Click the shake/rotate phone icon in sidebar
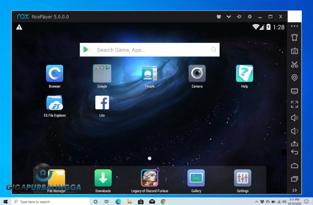Screen dimensions: 313x205 [x=295, y=37]
